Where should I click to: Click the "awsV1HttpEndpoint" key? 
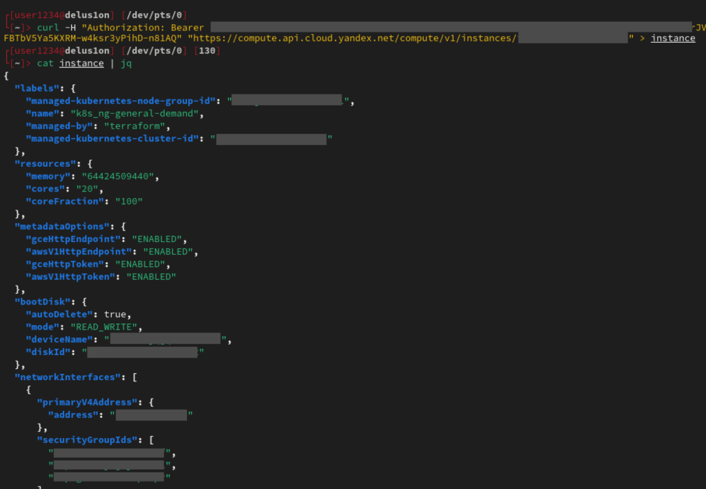tap(79, 252)
